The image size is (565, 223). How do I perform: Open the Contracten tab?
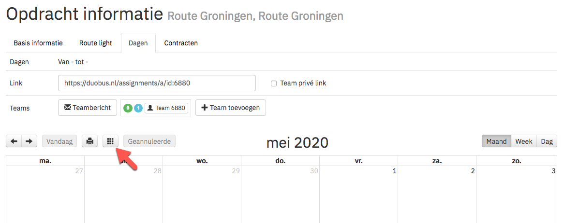click(181, 43)
